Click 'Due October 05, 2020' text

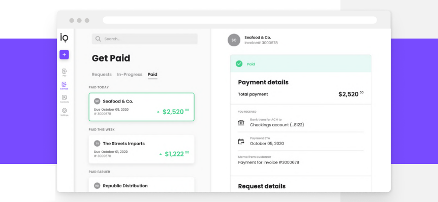click(x=111, y=109)
